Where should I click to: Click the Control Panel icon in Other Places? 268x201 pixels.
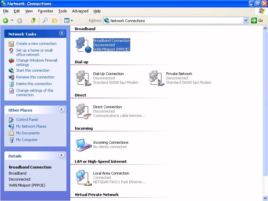pyautogui.click(x=11, y=120)
